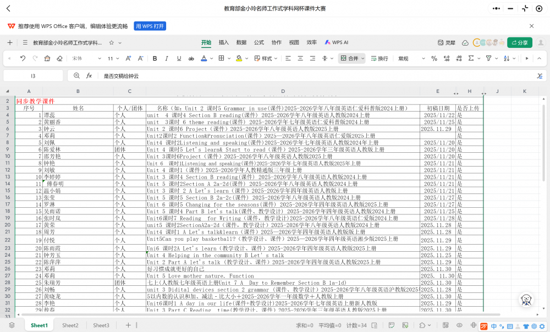Toggle text wrapping with 换行
The width and height of the screenshot is (550, 332).
click(381, 58)
